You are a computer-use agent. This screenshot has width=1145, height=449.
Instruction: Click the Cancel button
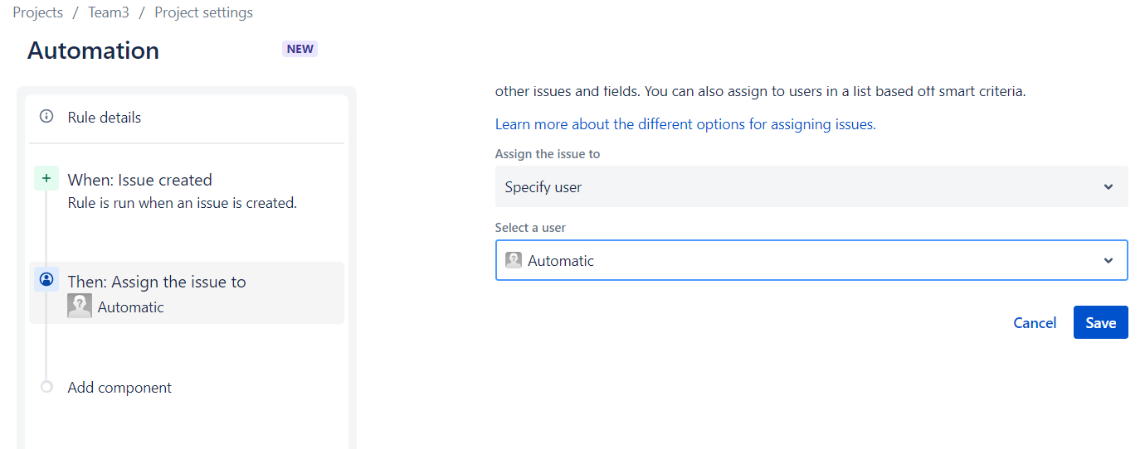coord(1035,323)
